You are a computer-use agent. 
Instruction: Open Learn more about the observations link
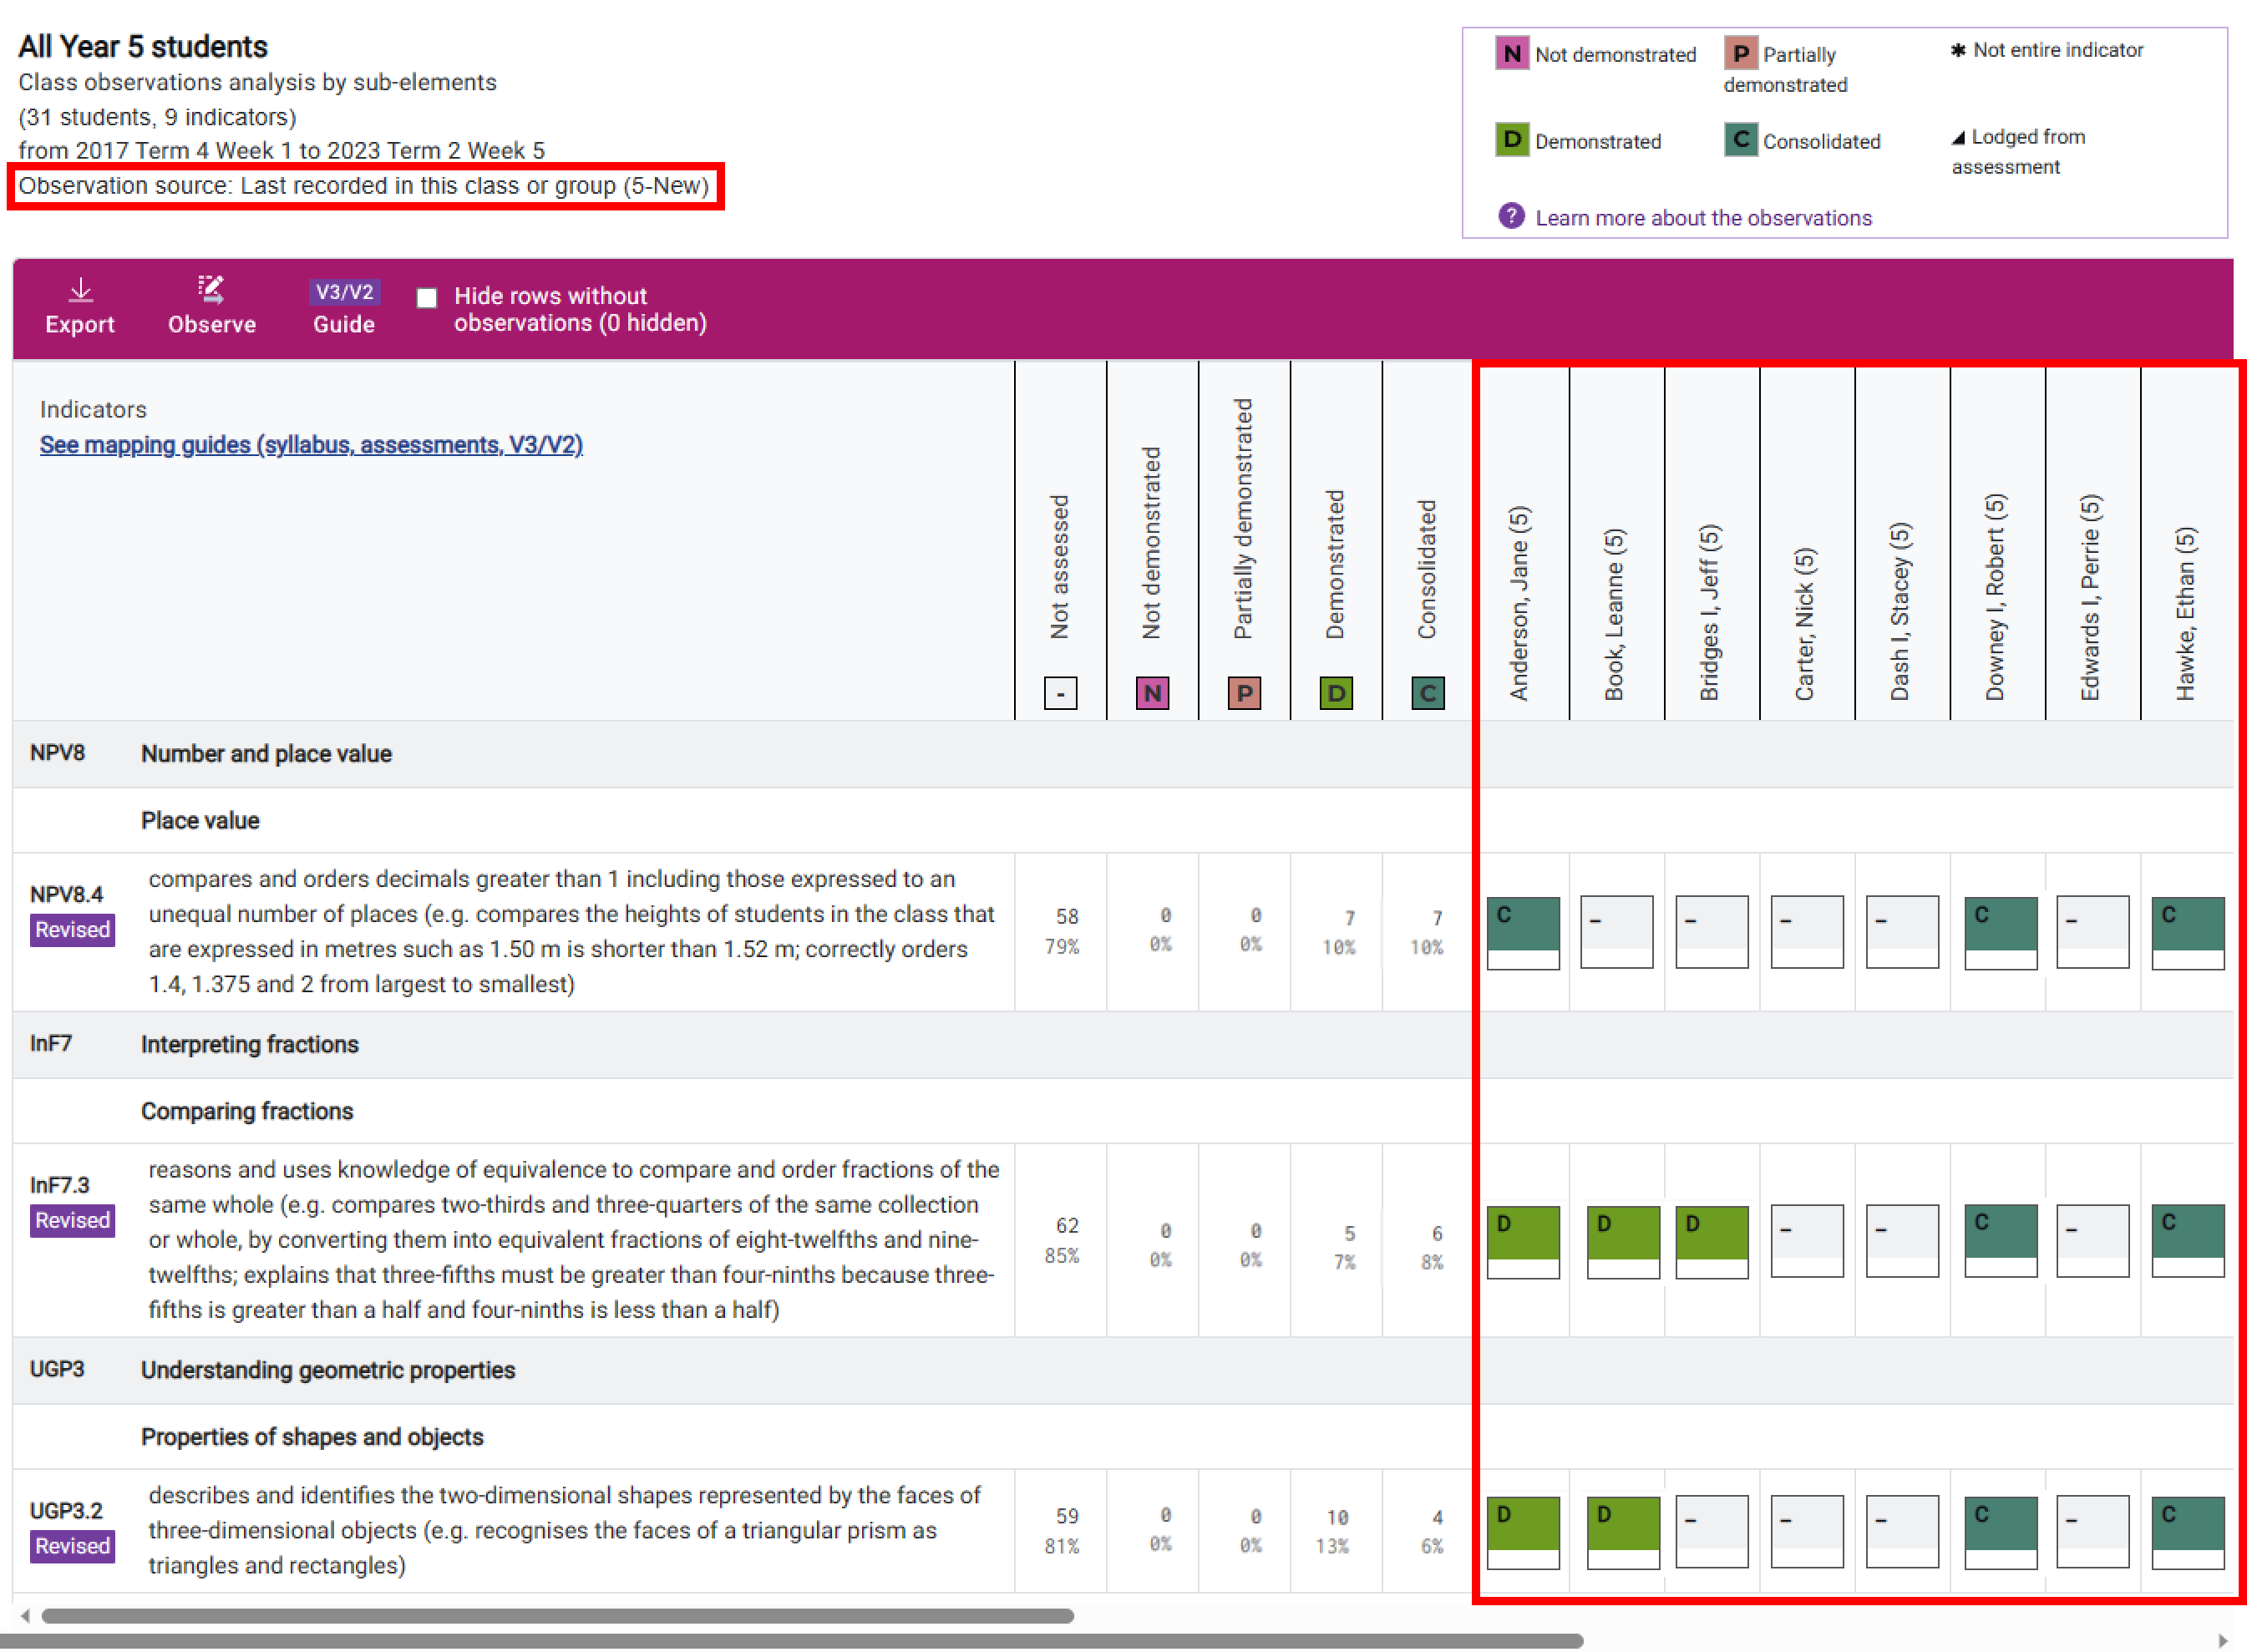1703,218
